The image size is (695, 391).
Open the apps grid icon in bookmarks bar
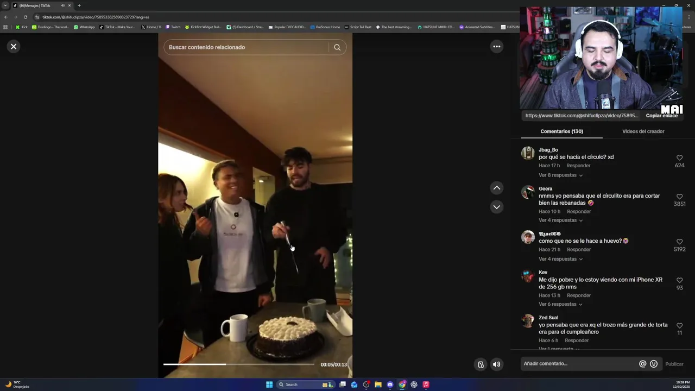click(5, 27)
